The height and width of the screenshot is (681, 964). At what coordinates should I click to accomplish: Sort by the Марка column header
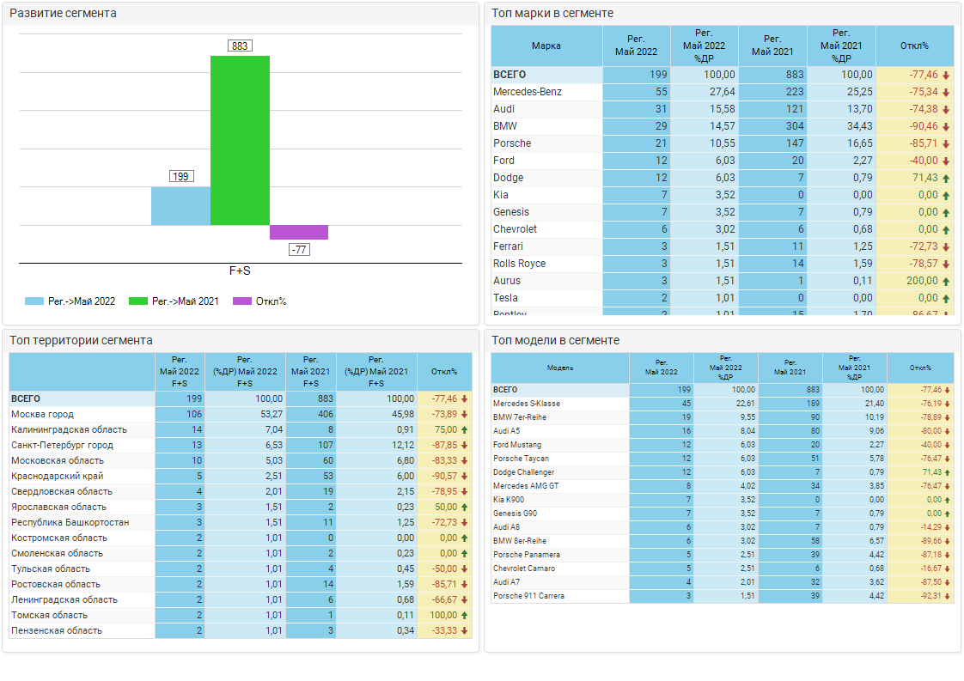coord(546,46)
